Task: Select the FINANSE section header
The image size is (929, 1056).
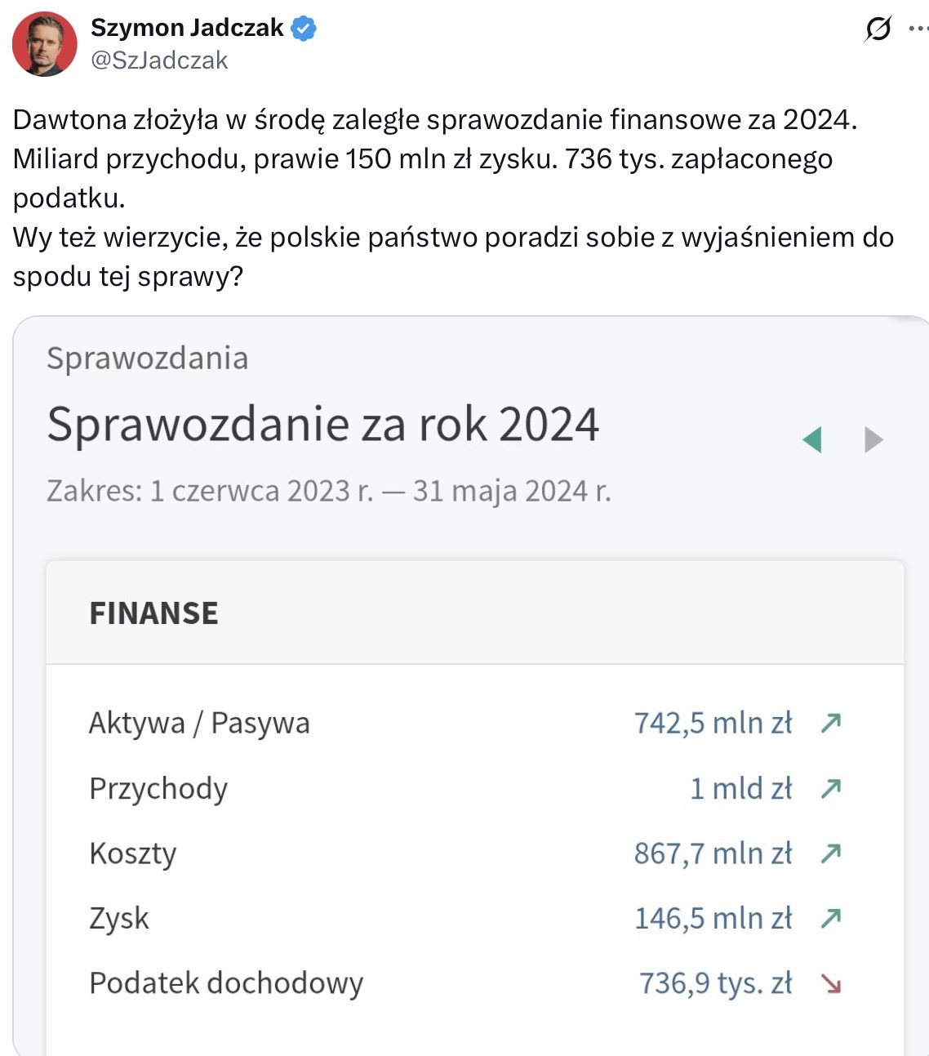Action: [153, 613]
